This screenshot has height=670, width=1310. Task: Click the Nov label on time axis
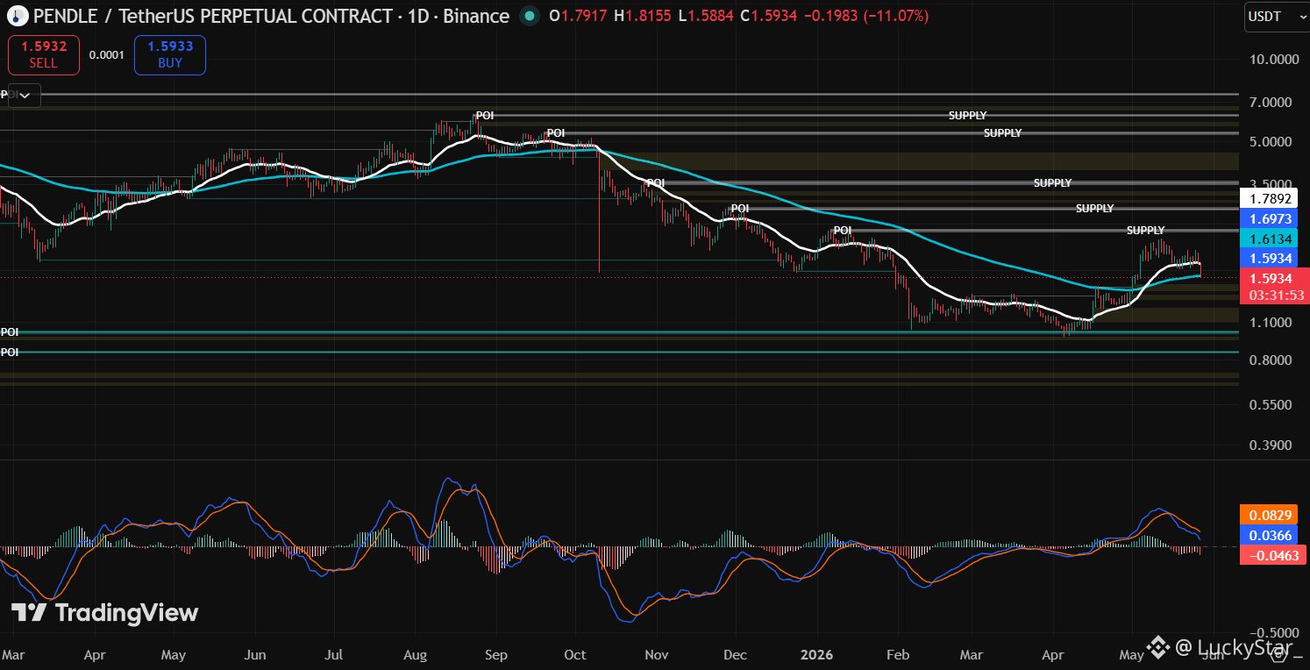tap(656, 654)
